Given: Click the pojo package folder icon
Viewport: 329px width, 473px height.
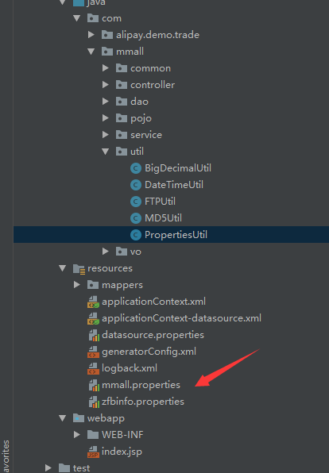Looking at the screenshot, I should [x=121, y=118].
